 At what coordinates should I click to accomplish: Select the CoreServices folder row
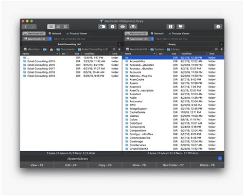(173, 145)
